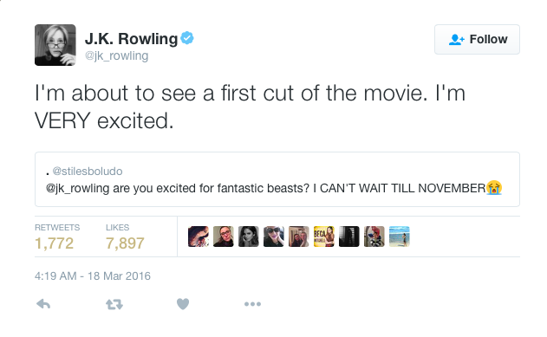Screen dimensions: 547x337
Task: Click the dark black-and-white liker avatar
Action: pyautogui.click(x=348, y=237)
